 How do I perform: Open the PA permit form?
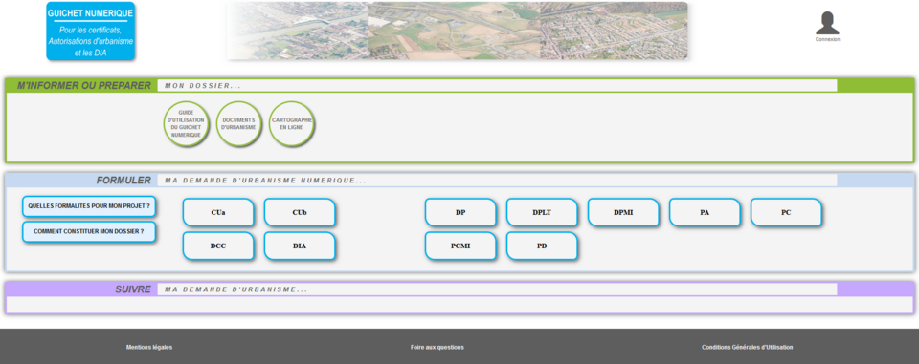[x=706, y=212]
